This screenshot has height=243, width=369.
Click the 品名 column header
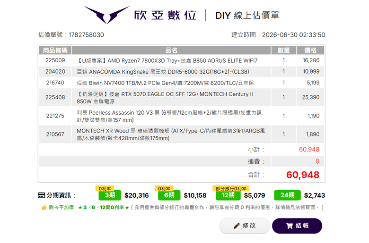[171, 50]
